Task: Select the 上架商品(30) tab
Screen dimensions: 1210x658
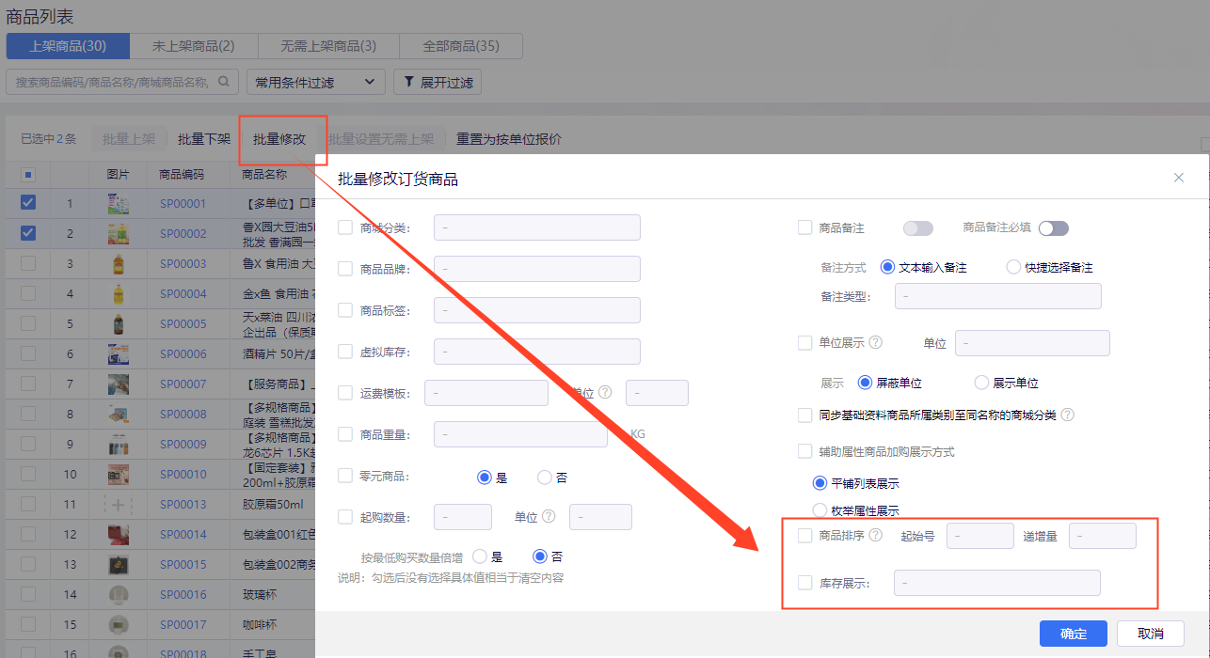Action: pyautogui.click(x=68, y=46)
